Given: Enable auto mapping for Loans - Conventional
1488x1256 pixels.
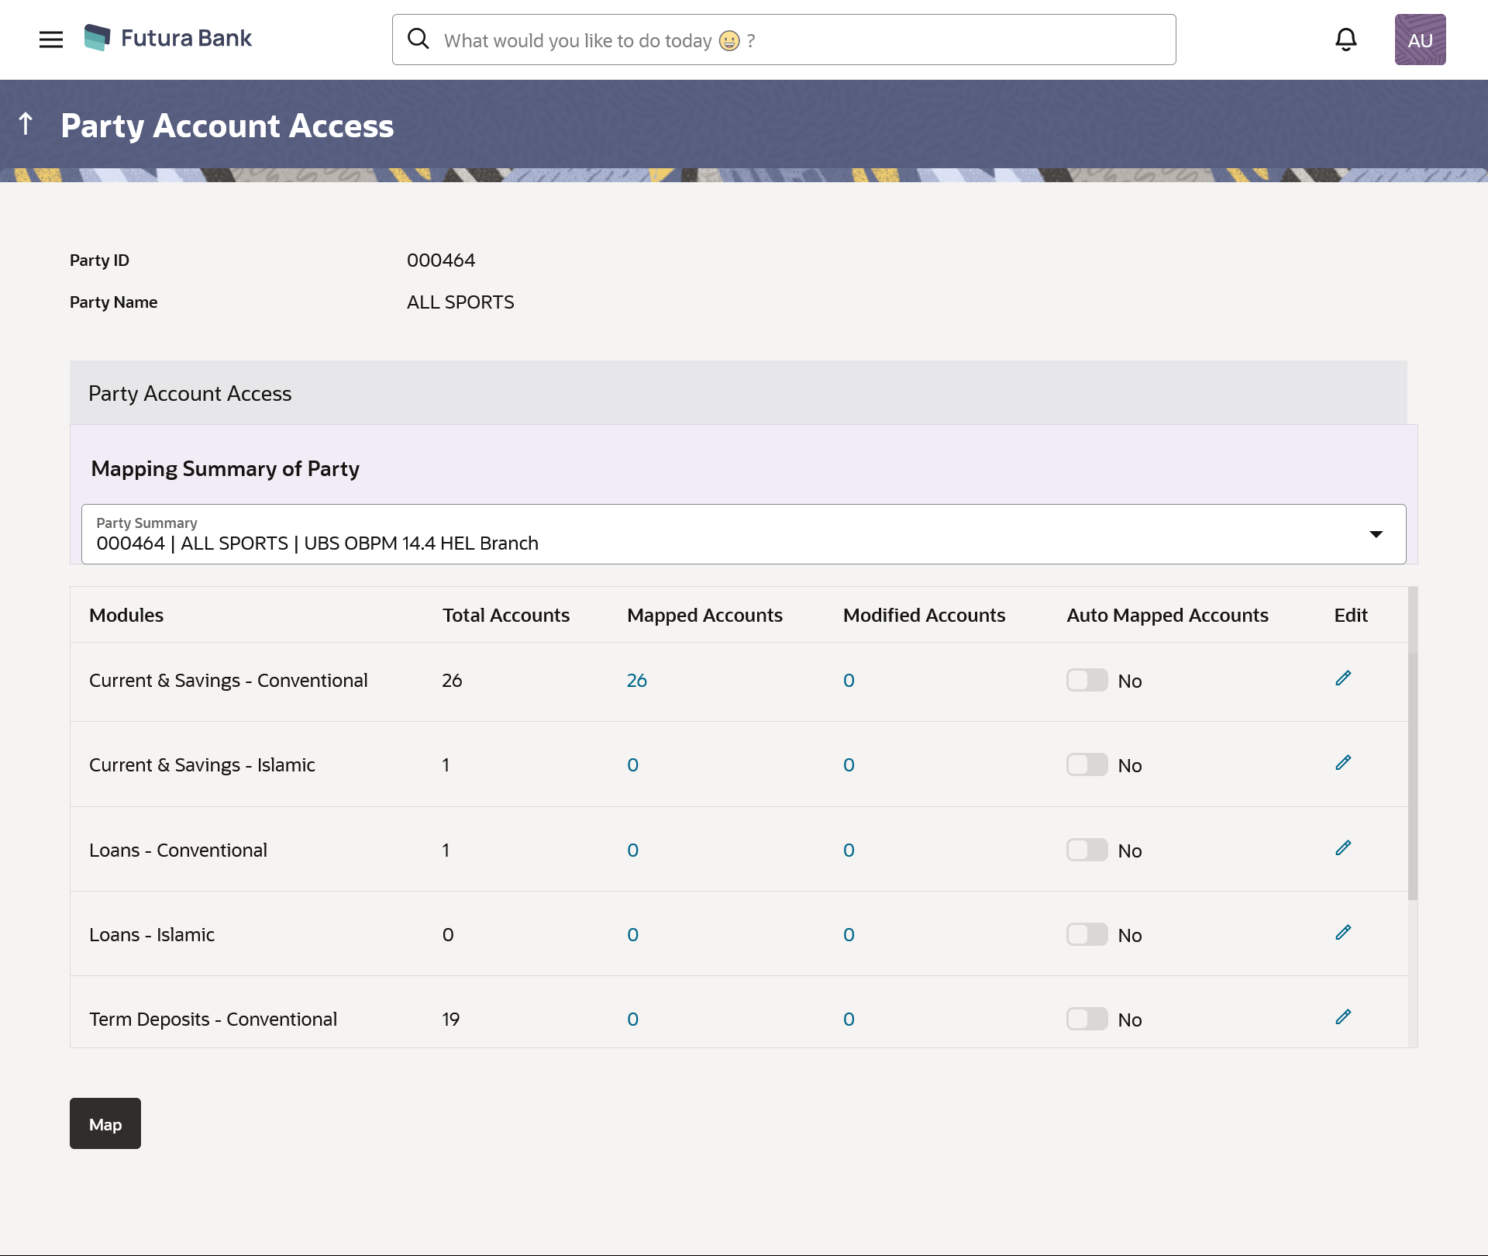Looking at the screenshot, I should (x=1087, y=851).
